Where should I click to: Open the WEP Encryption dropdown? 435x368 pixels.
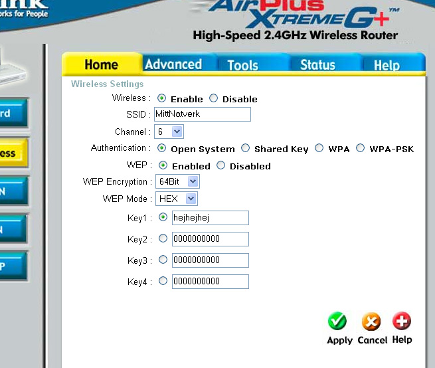[177, 181]
